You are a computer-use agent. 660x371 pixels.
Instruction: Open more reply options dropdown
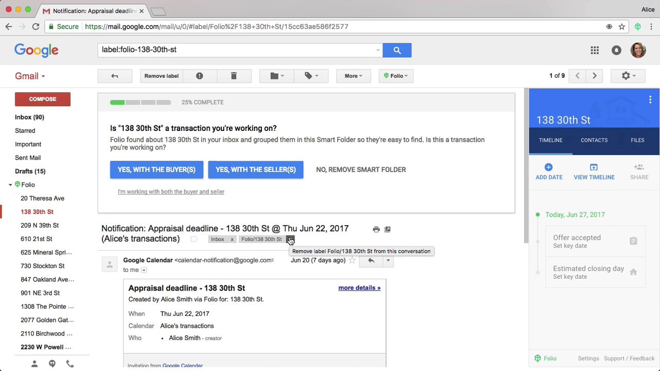388,260
